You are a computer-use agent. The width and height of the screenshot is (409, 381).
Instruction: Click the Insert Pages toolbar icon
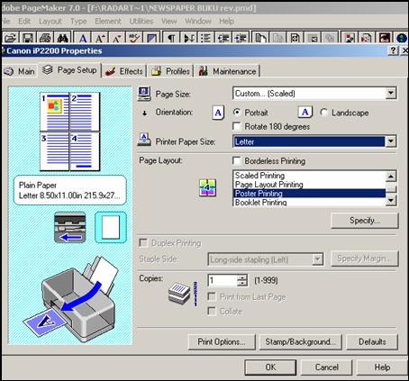click(260, 38)
